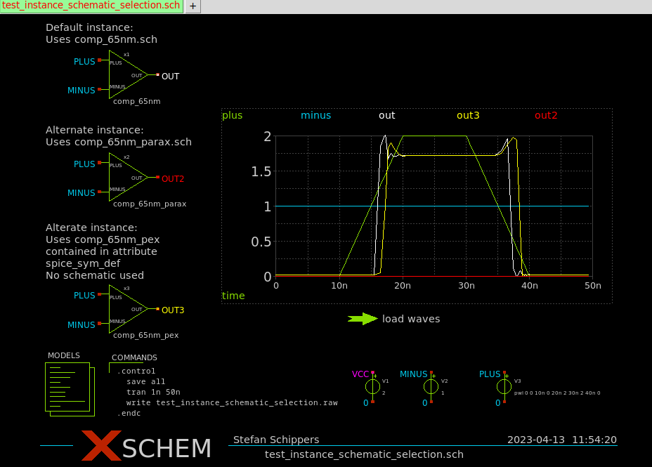The height and width of the screenshot is (467, 652).
Task: Click the white OUT net label
Action: [x=170, y=76]
